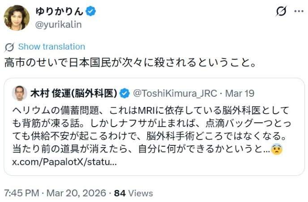This screenshot has width=308, height=202.
Task: Click the Mar 19 quoted post date
Action: click(240, 93)
